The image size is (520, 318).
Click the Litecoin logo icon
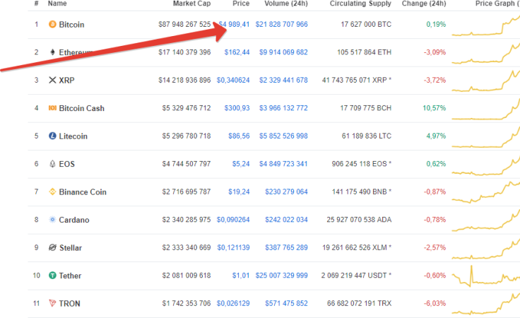(52, 136)
